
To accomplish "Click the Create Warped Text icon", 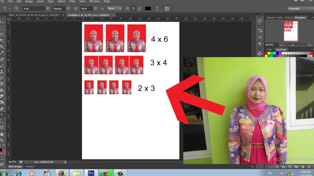I will coord(157,8).
